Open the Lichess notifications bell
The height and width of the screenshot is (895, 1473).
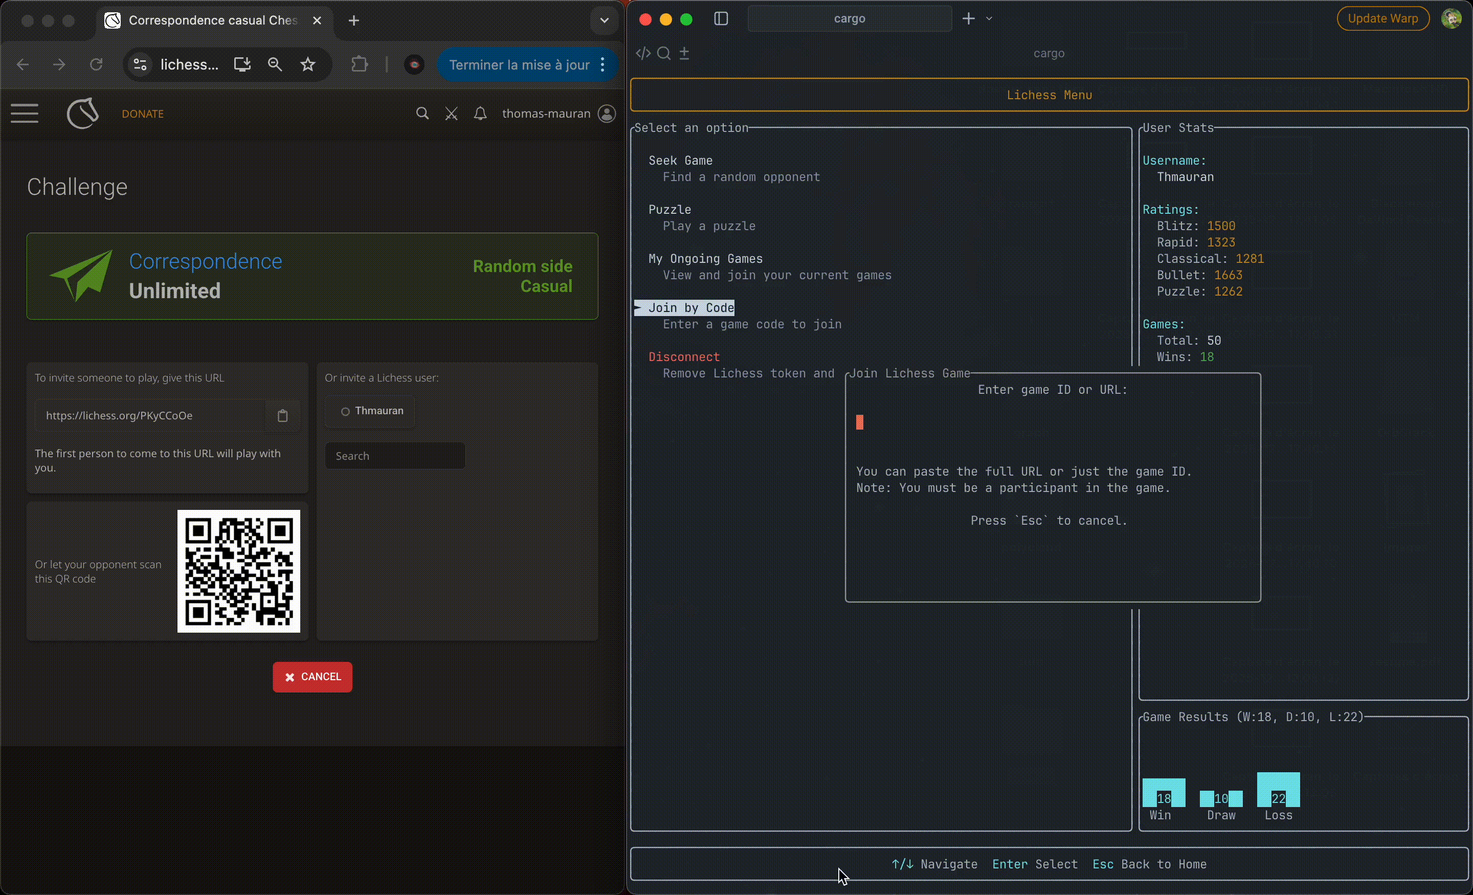click(x=480, y=113)
